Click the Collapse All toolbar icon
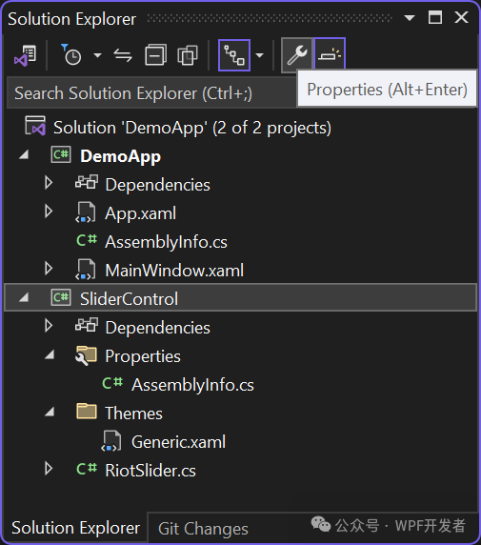 [x=155, y=55]
